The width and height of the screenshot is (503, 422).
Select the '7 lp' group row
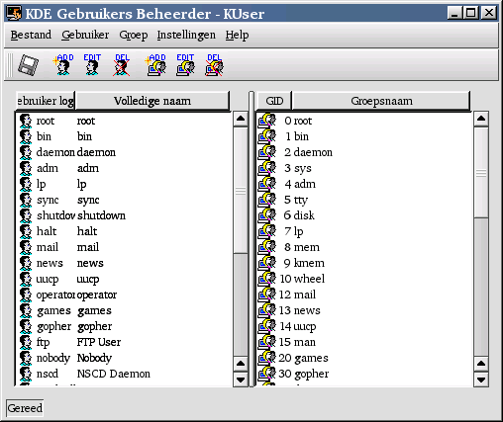364,231
